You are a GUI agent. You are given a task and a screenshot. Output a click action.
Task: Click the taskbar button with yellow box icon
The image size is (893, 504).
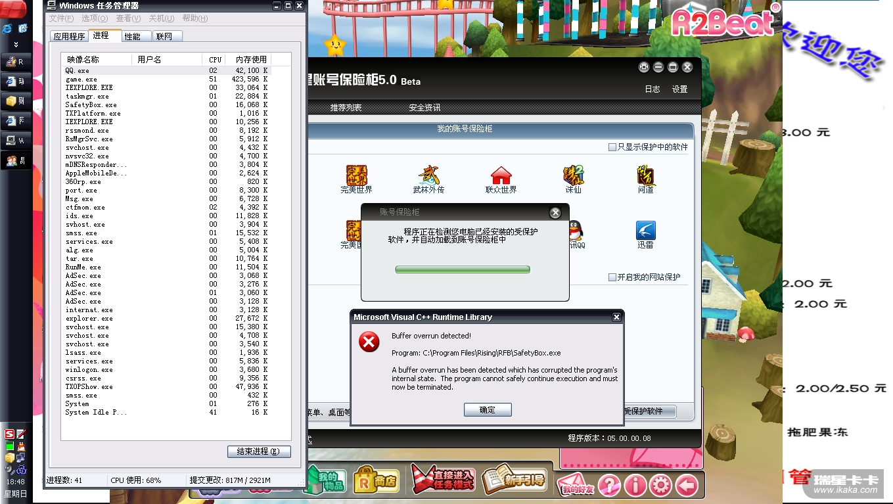click(x=16, y=101)
